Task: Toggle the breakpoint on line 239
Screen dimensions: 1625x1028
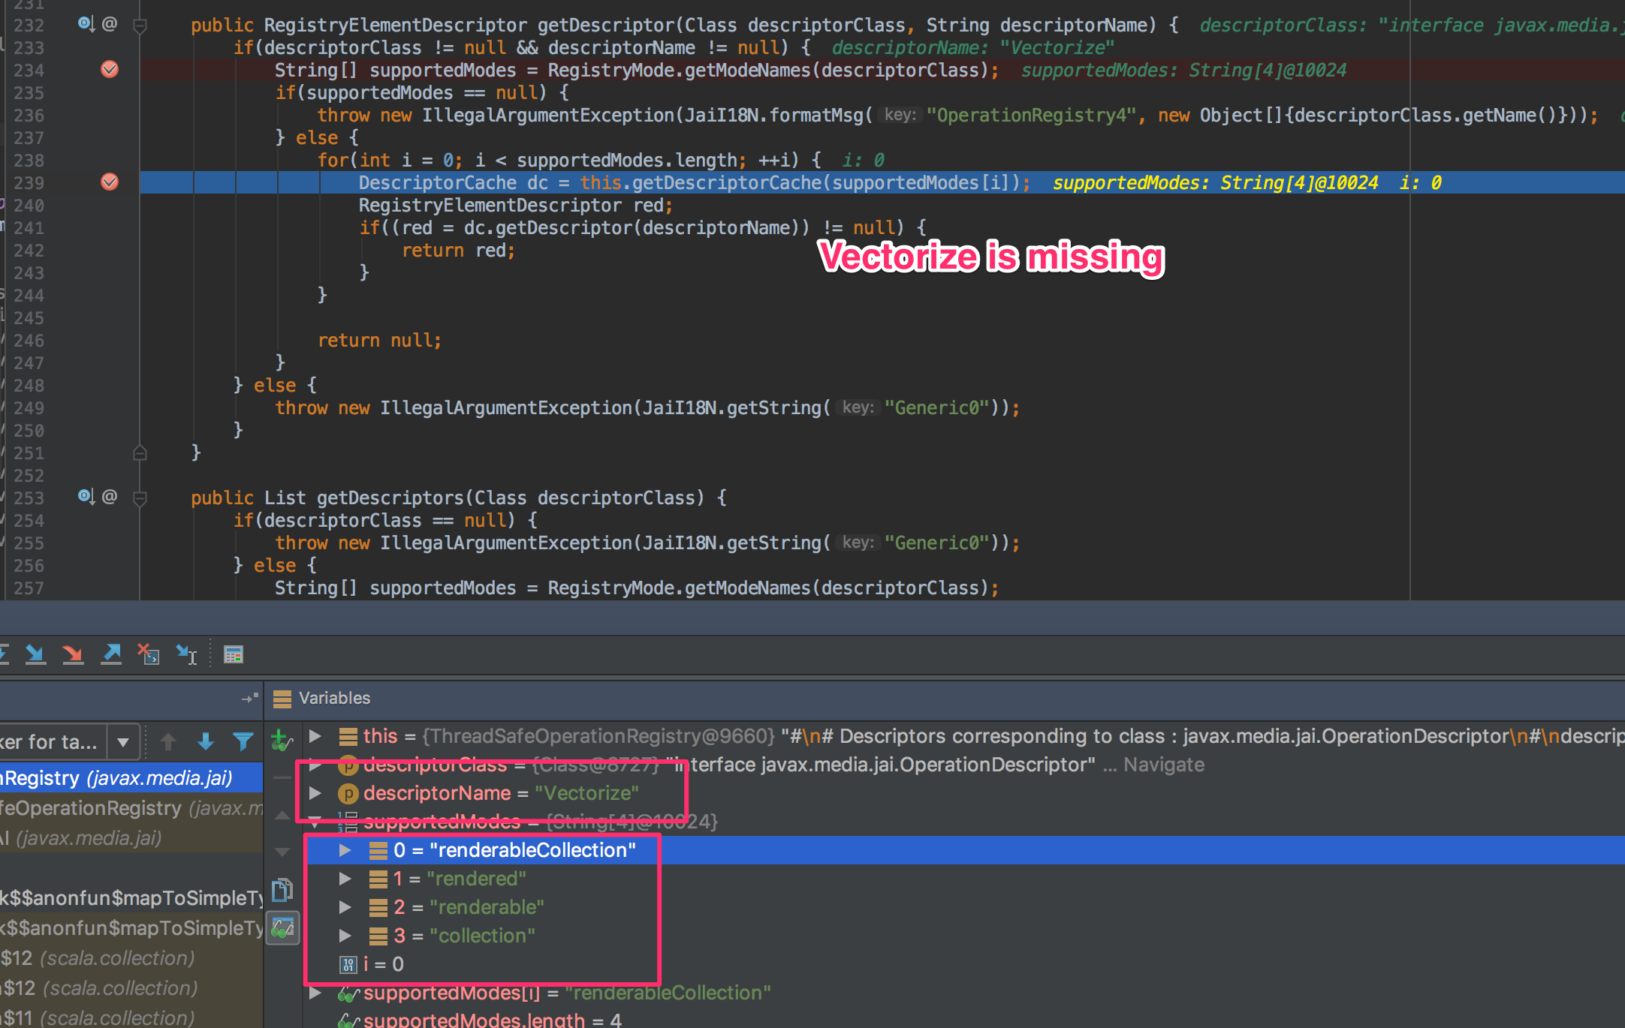Action: coord(110,182)
